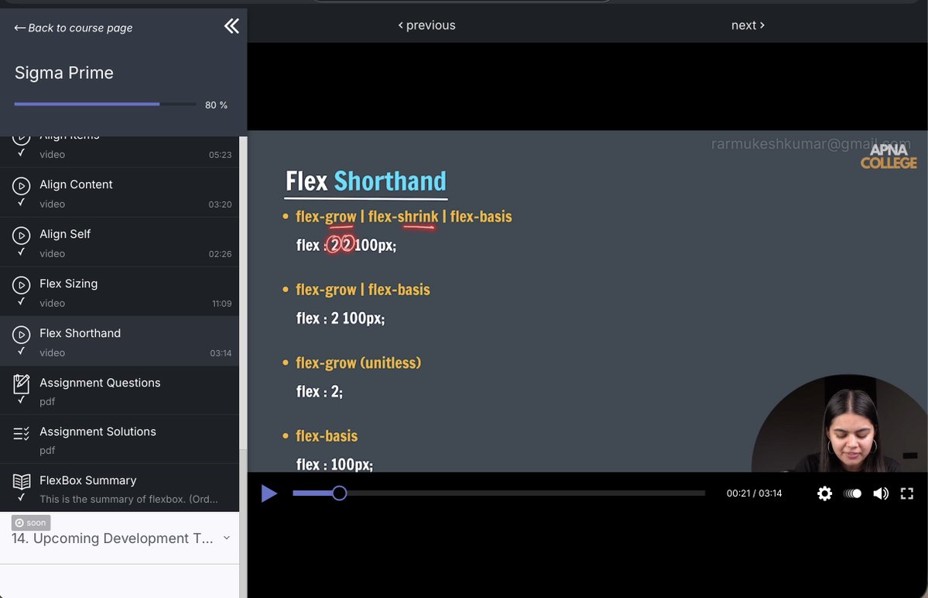This screenshot has width=928, height=598.
Task: Click the 00:21 / 03:14 time display
Action: click(x=754, y=493)
